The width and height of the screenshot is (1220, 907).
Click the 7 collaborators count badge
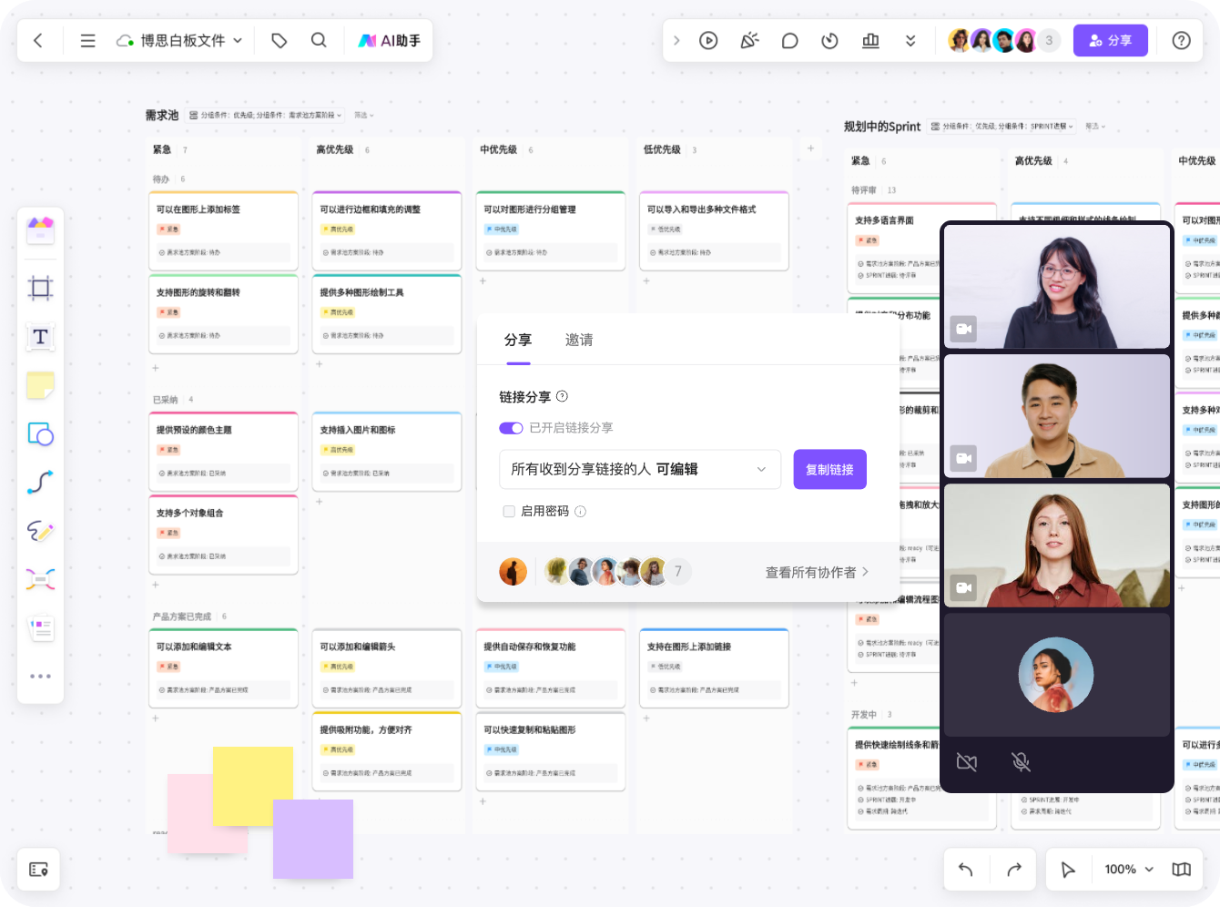point(677,571)
